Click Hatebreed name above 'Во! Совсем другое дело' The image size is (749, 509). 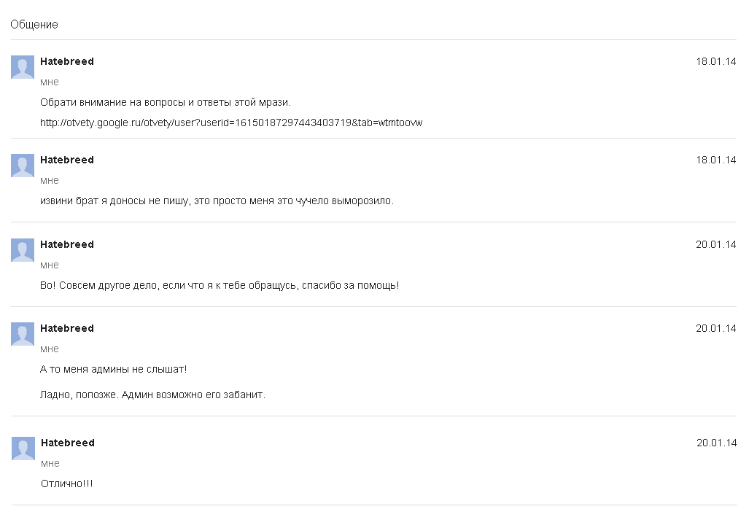[x=67, y=244]
